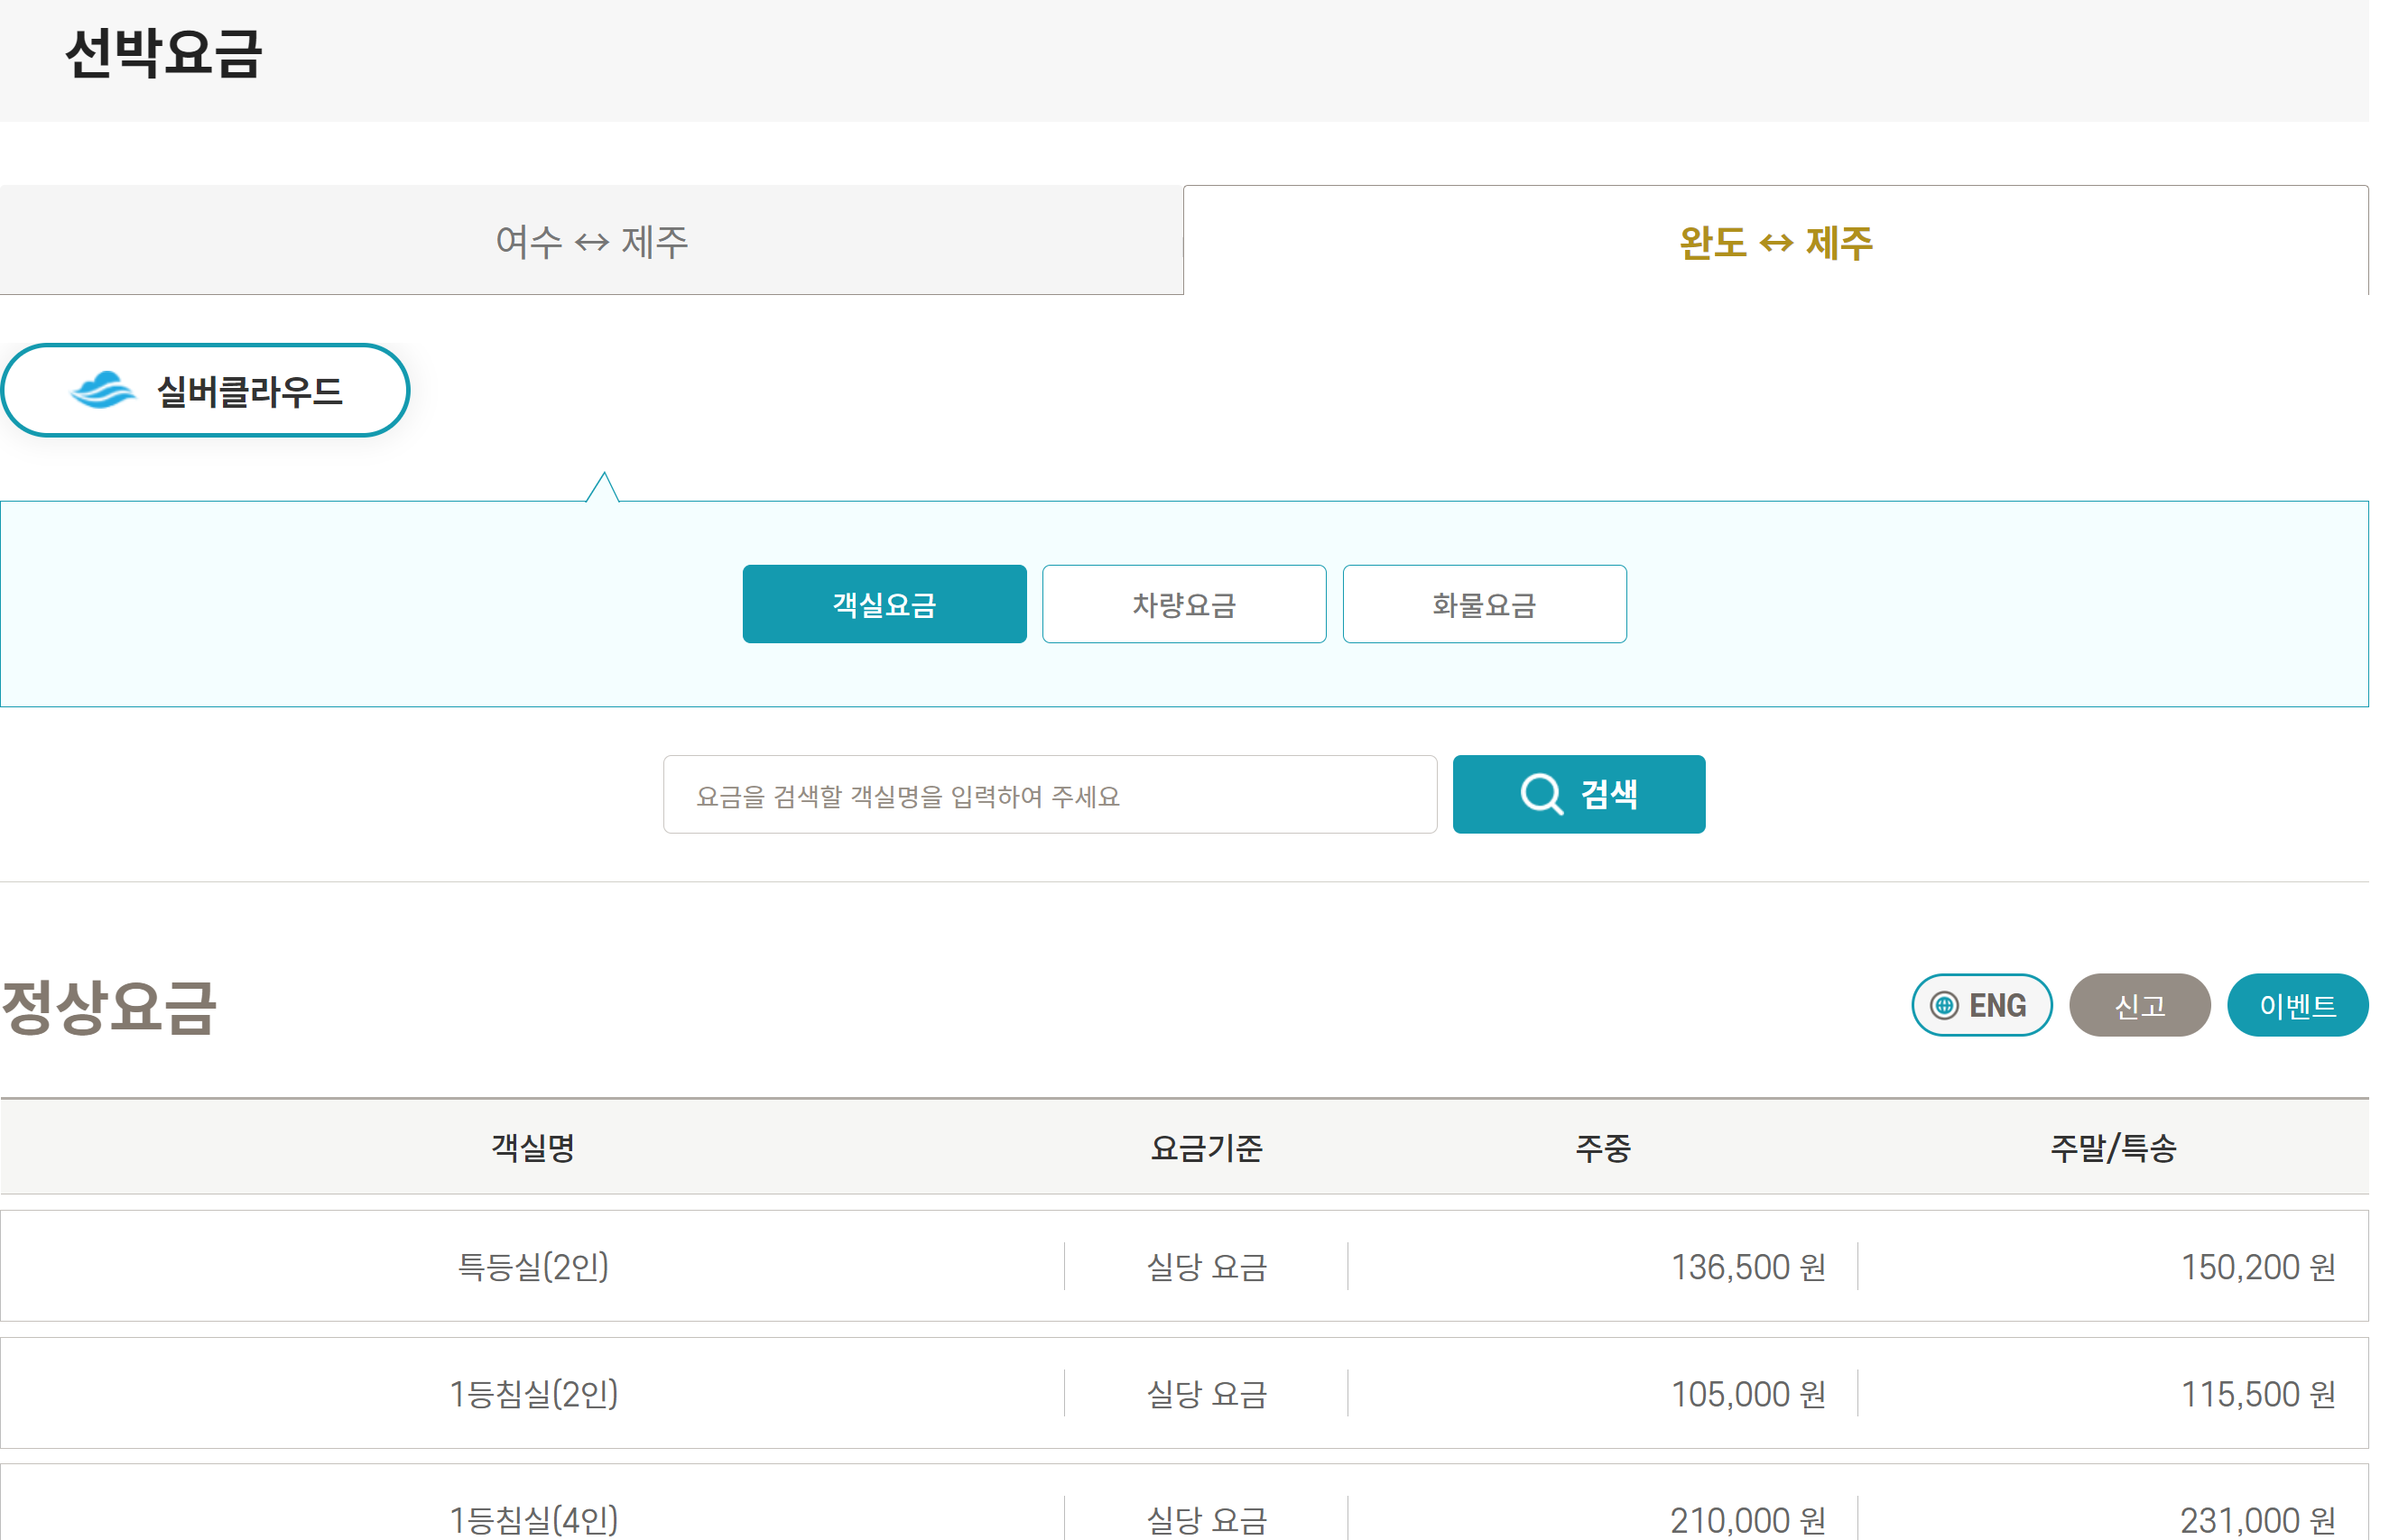Click the 115,500 원 weekend fare
Image resolution: width=2408 pixels, height=1540 pixels.
2258,1393
